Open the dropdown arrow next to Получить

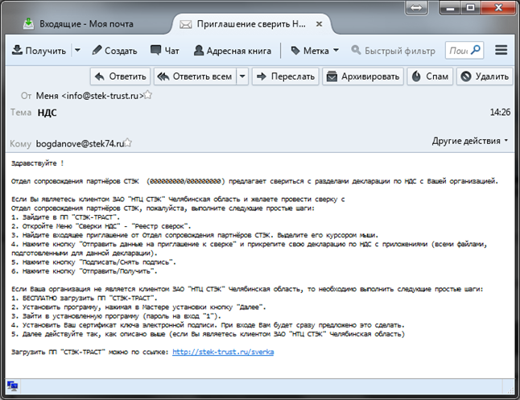pyautogui.click(x=77, y=51)
